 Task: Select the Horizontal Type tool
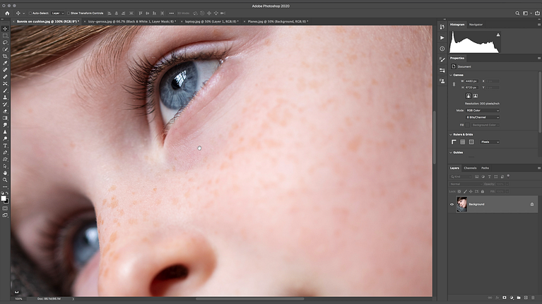pyautogui.click(x=5, y=145)
